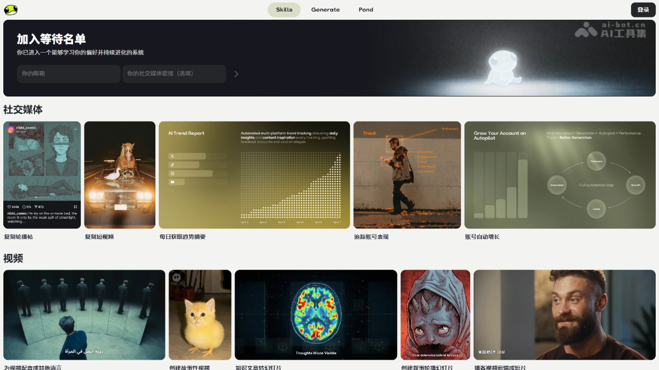Open the horse and duck car video thumbnail

pyautogui.click(x=120, y=175)
